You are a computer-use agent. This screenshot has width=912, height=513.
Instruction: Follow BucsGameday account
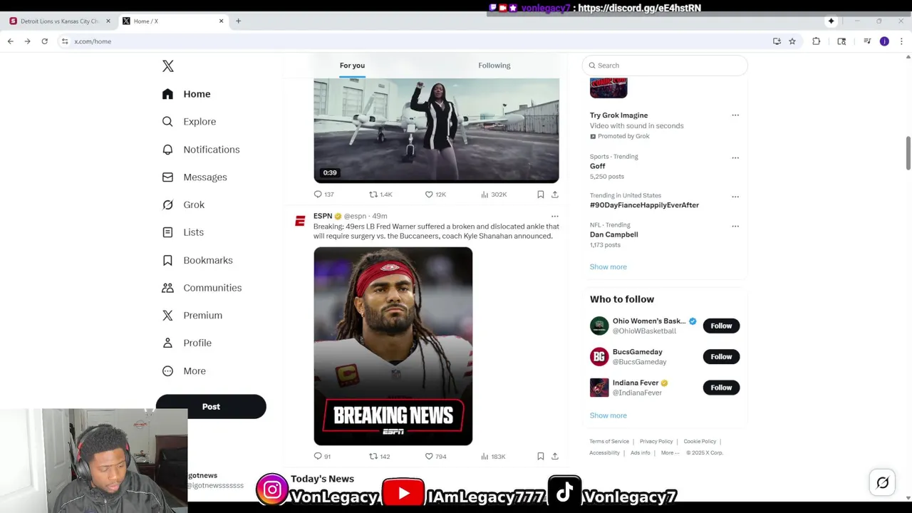pyautogui.click(x=721, y=357)
